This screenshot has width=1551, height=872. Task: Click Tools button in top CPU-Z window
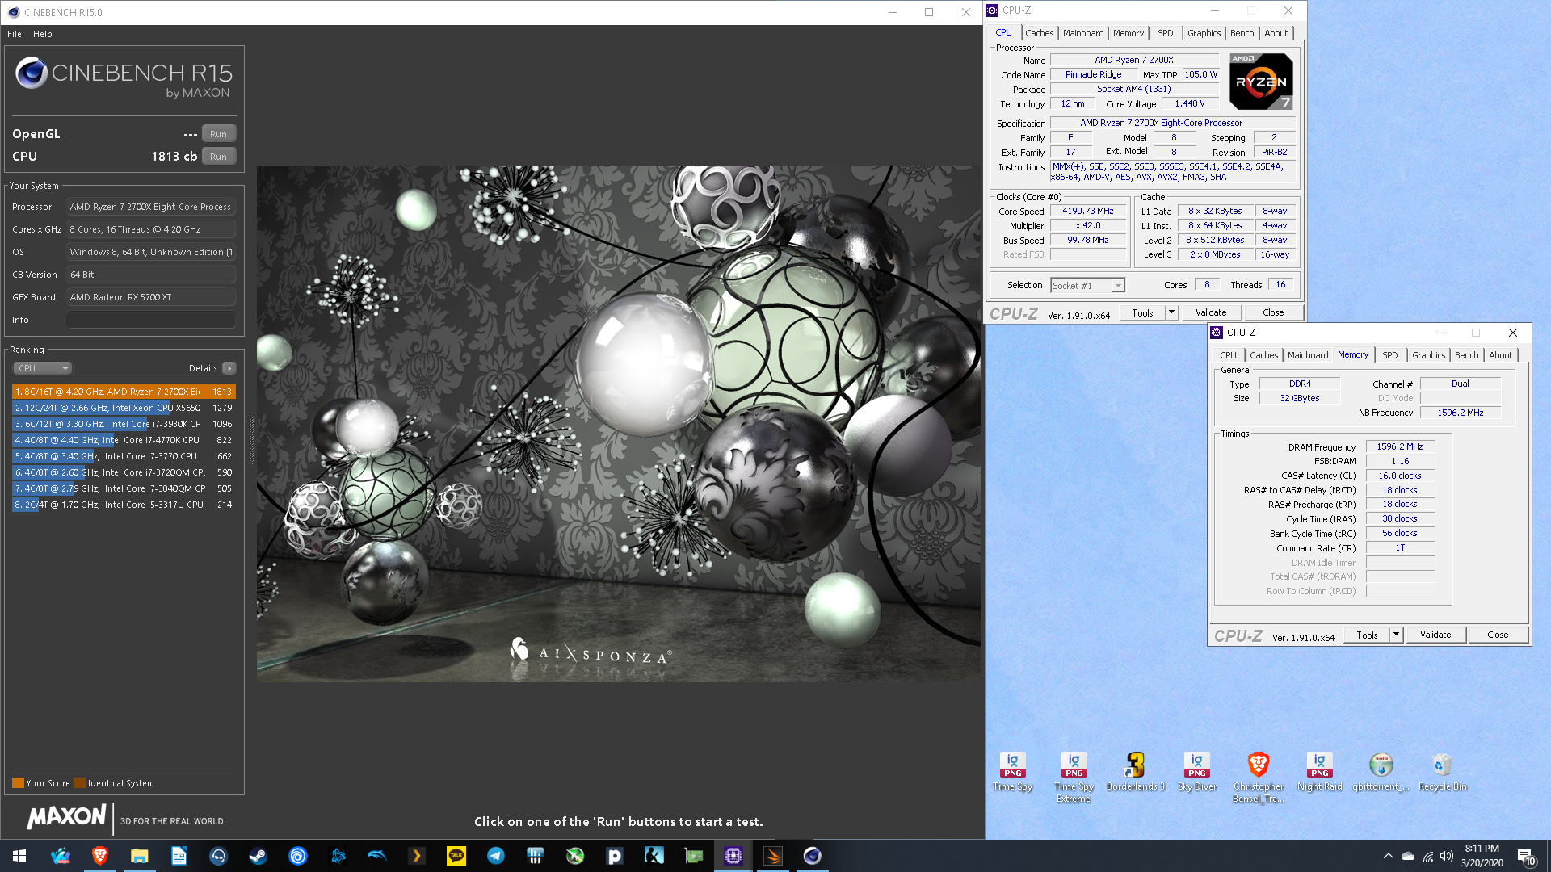coord(1142,312)
